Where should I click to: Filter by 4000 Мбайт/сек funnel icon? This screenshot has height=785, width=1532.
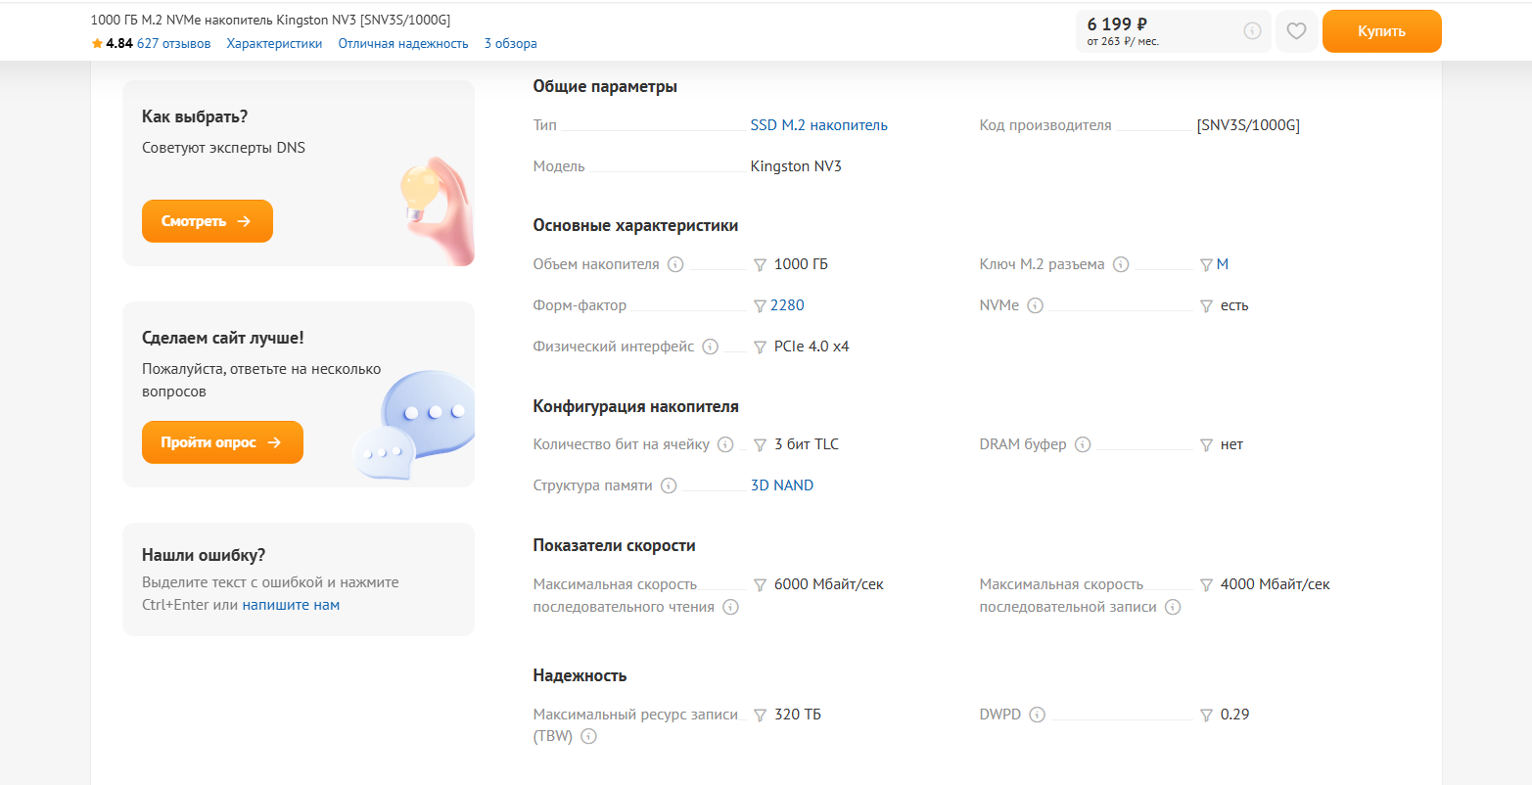(x=1206, y=585)
